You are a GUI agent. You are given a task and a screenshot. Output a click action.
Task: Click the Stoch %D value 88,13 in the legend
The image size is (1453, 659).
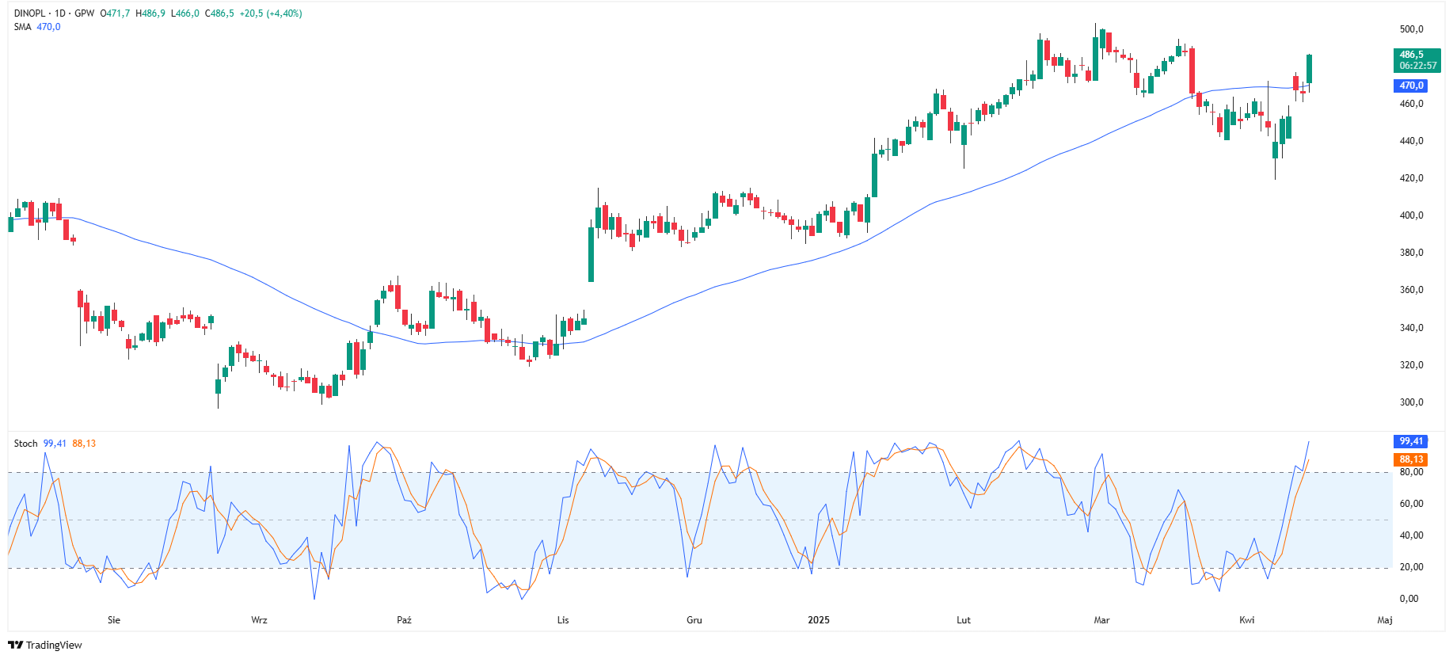[x=84, y=444]
